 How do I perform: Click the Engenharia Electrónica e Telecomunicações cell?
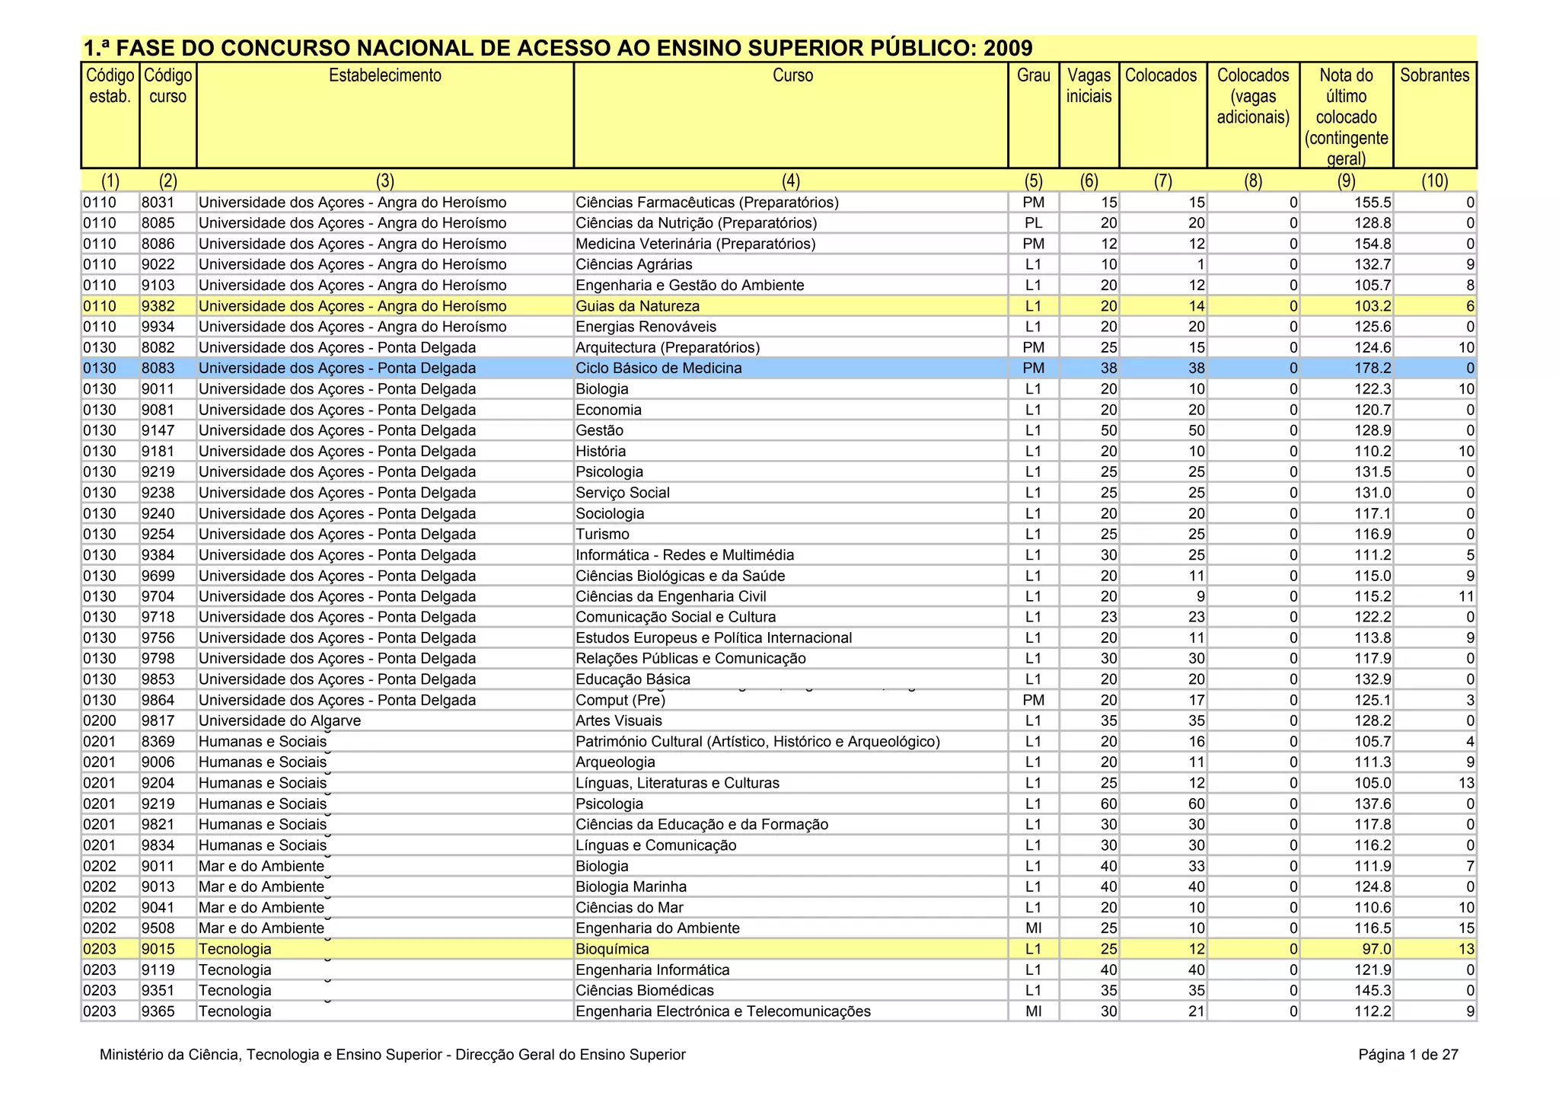point(722,1012)
